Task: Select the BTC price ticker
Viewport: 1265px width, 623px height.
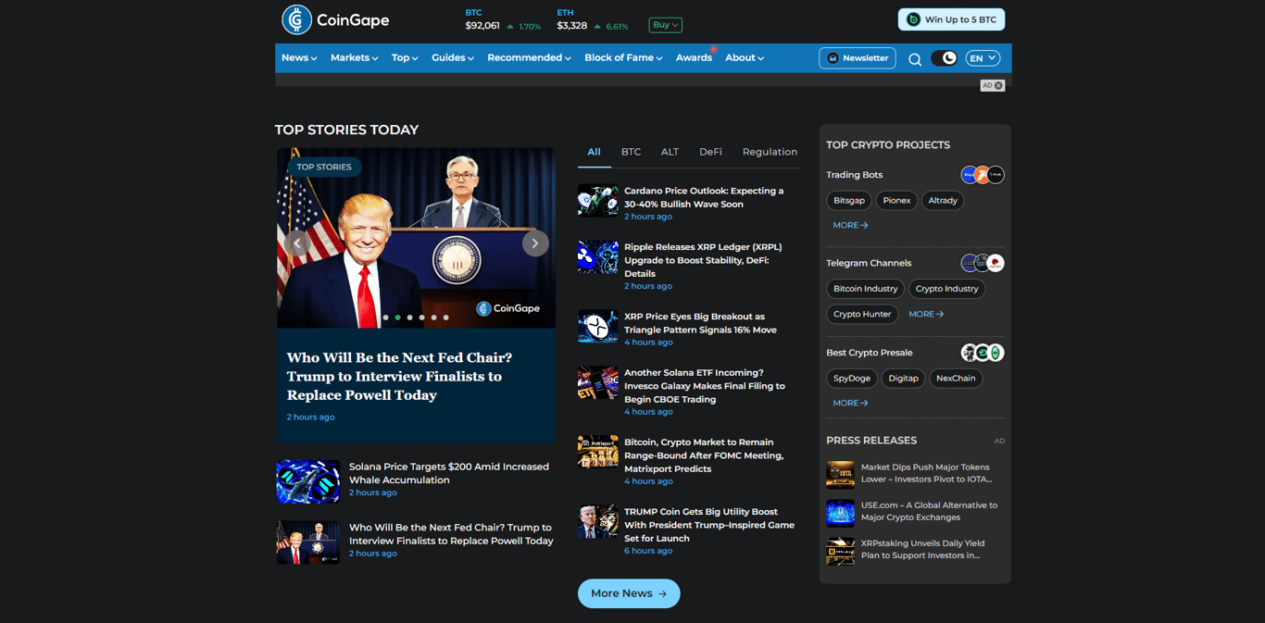Action: point(491,19)
